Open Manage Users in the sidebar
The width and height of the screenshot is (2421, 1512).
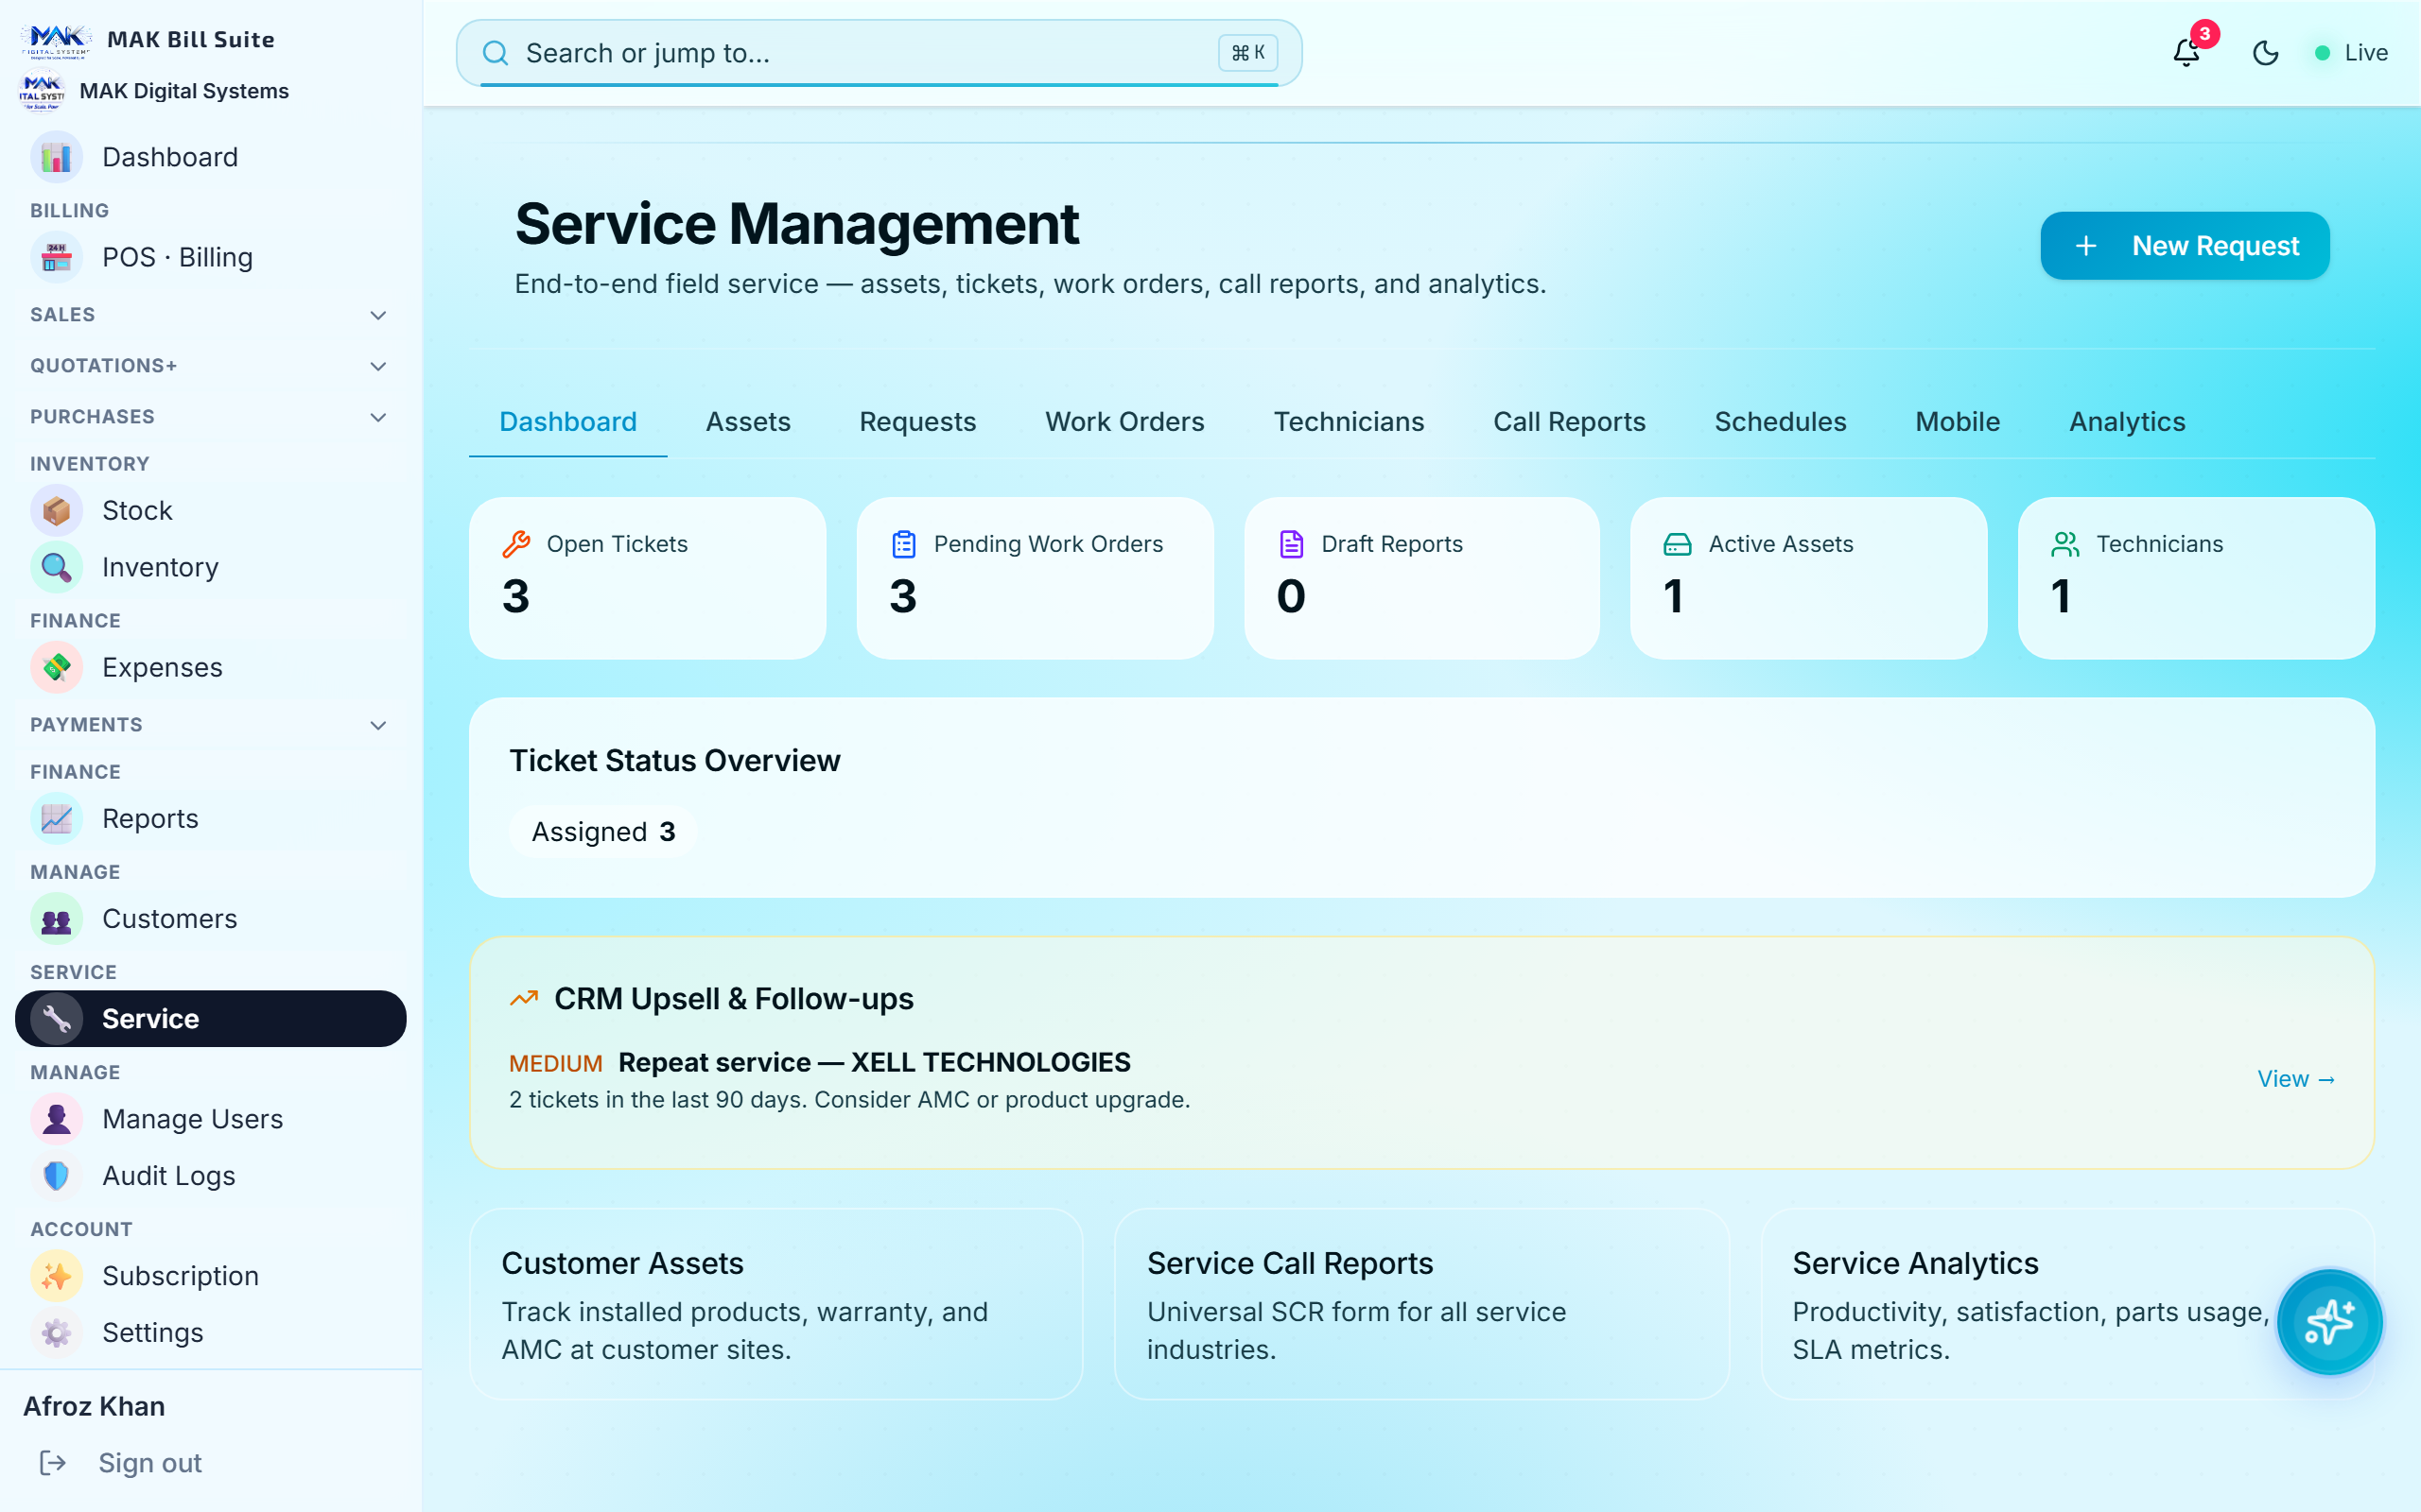tap(211, 1119)
